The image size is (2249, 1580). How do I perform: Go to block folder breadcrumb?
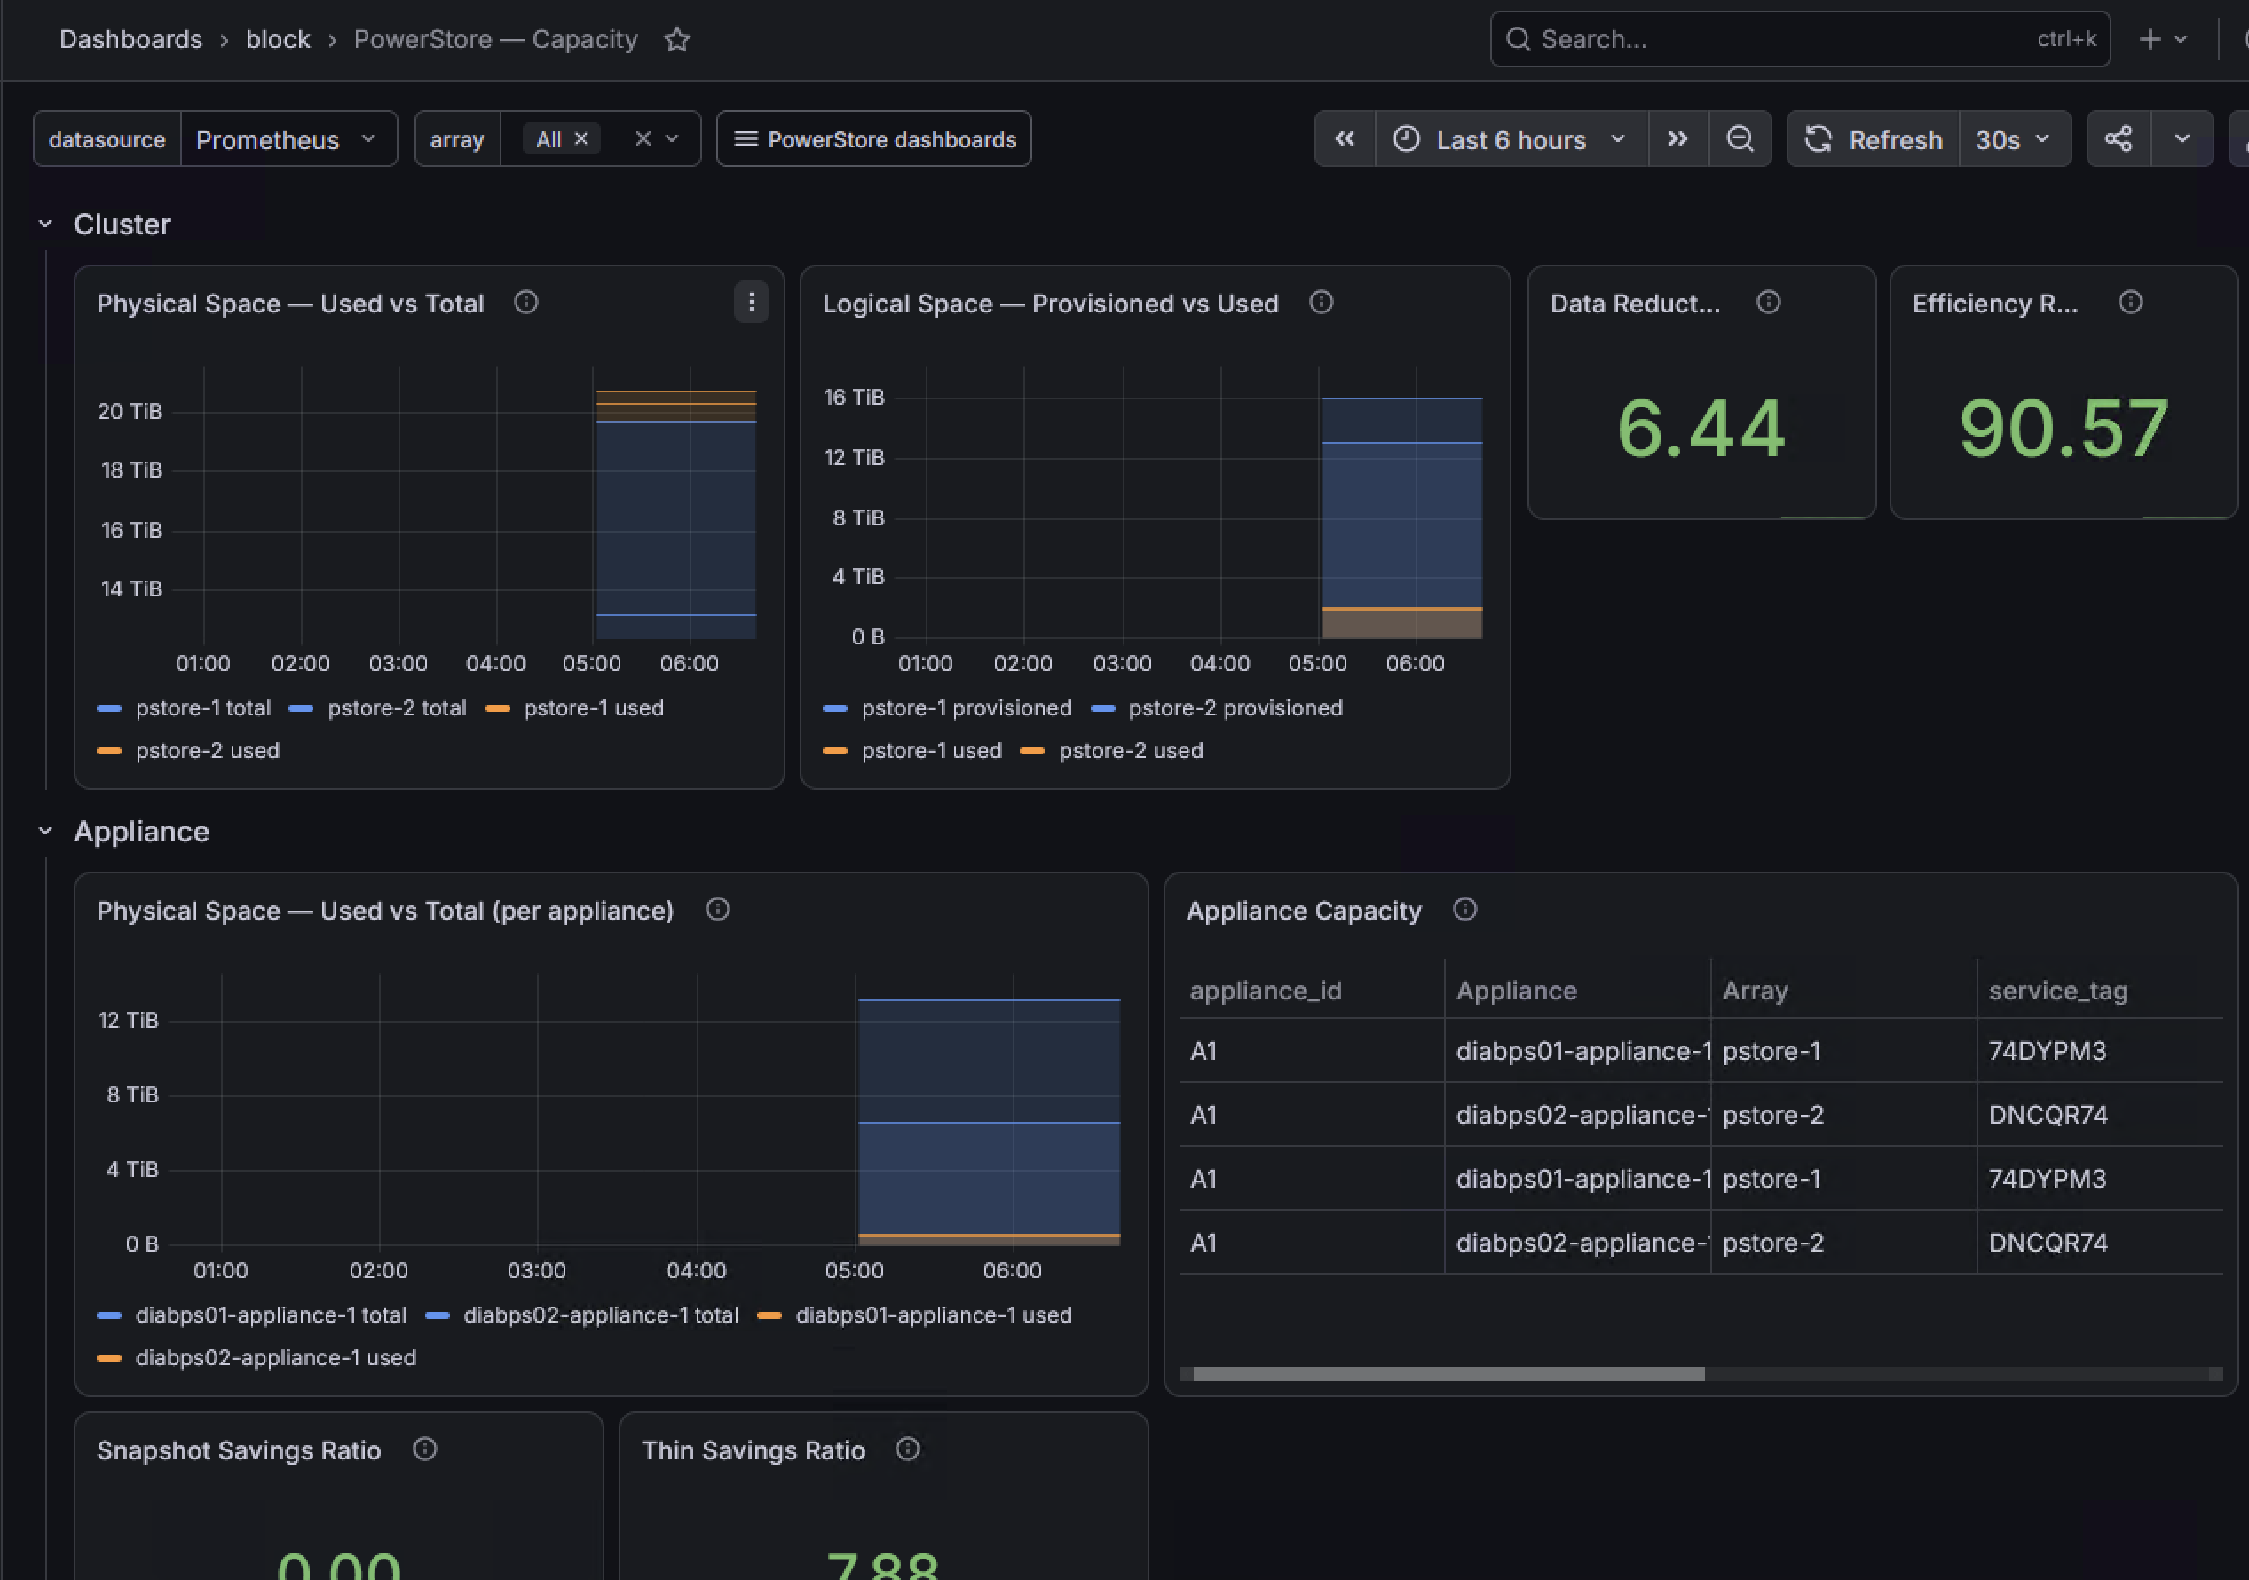tap(278, 39)
